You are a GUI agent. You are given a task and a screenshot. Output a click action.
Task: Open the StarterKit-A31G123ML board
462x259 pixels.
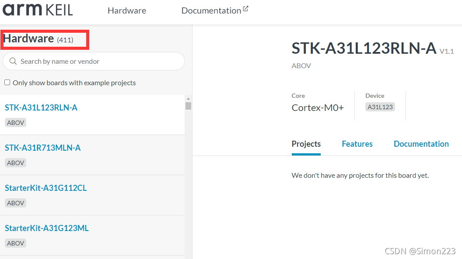click(x=46, y=228)
